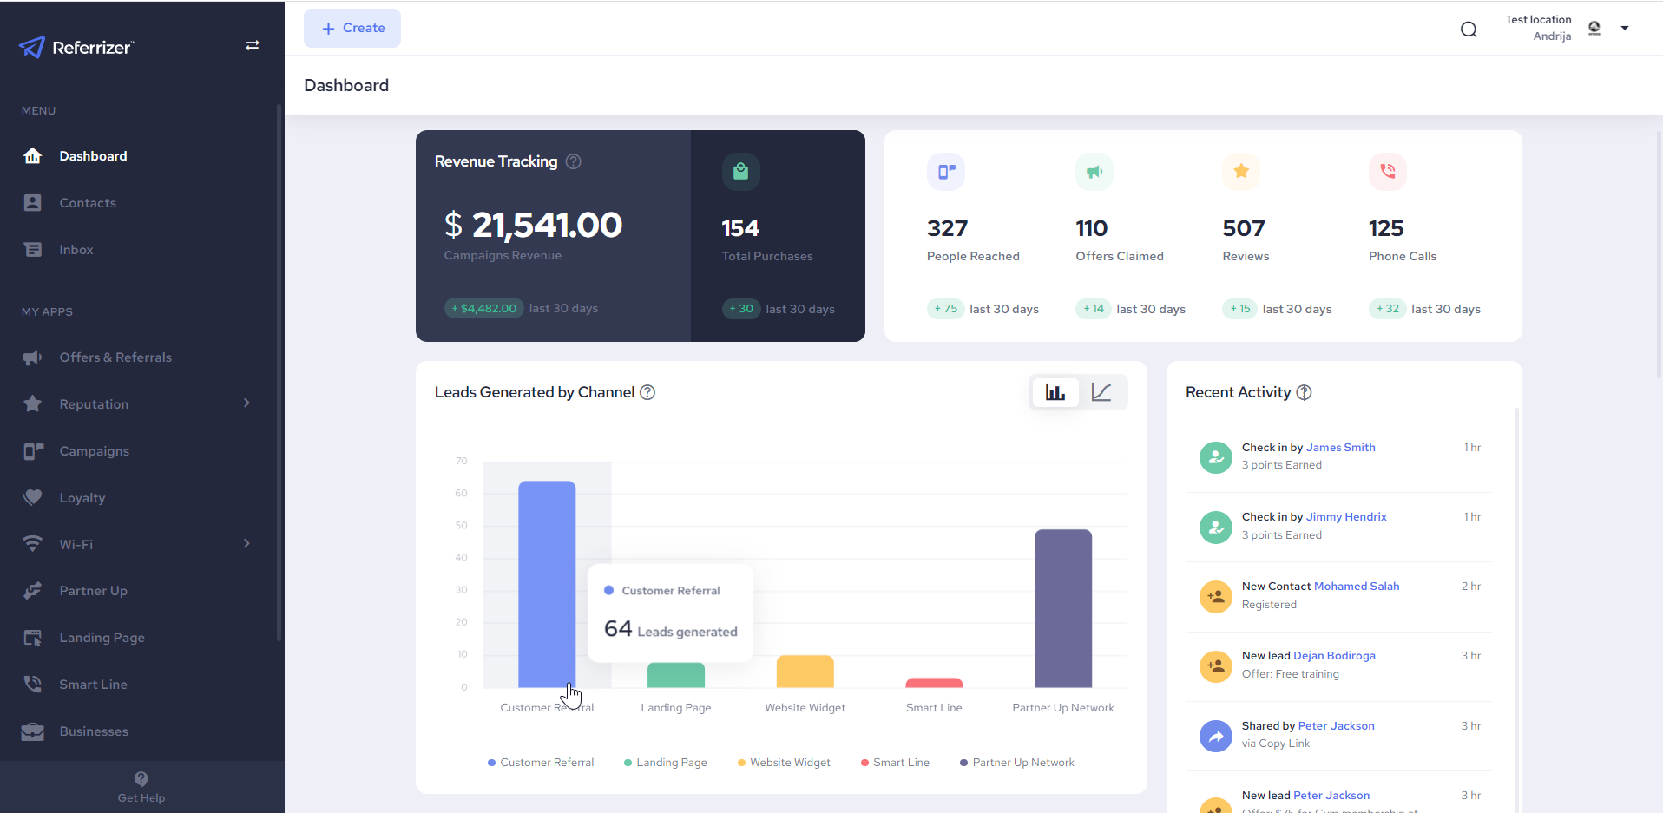
Task: Open Contacts from the sidebar
Action: point(88,203)
